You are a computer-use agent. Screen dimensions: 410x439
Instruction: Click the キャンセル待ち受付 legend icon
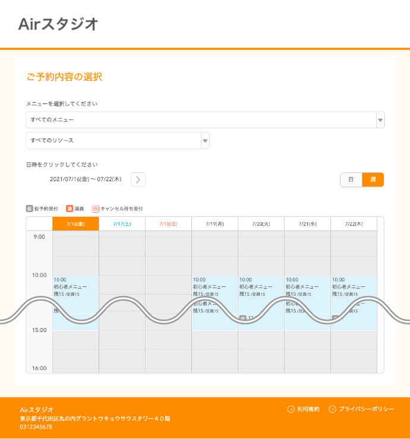tap(96, 209)
